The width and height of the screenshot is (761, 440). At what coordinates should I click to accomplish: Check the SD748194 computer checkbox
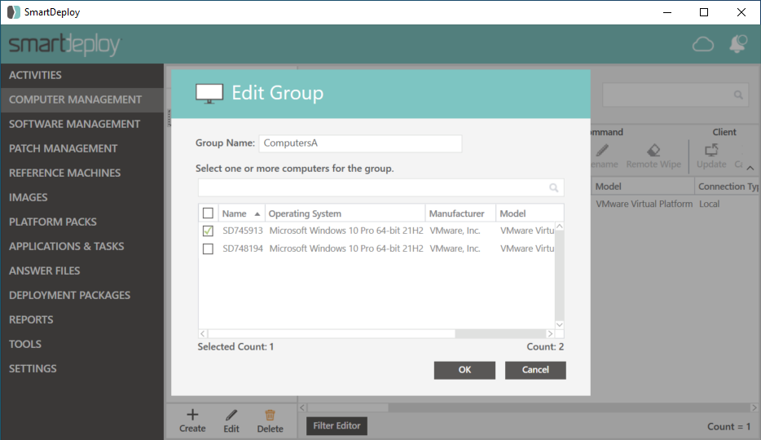(208, 249)
